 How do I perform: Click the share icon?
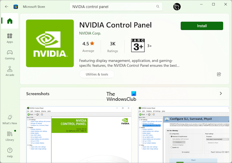pyautogui.click(x=219, y=74)
